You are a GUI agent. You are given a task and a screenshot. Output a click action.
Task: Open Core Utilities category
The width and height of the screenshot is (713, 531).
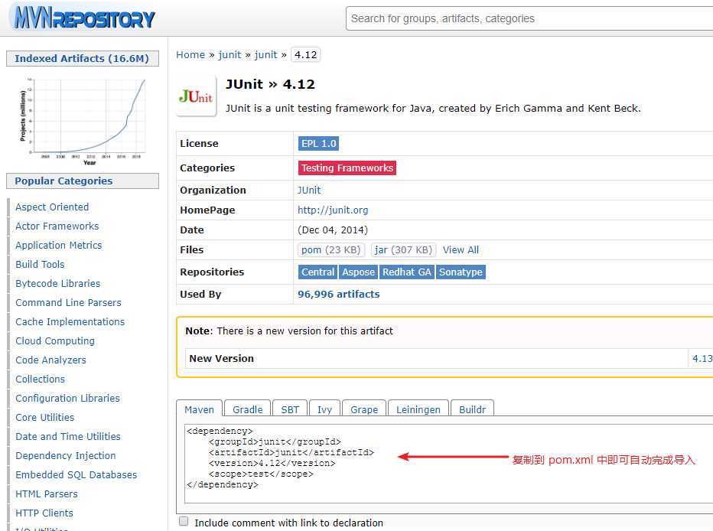tap(44, 417)
